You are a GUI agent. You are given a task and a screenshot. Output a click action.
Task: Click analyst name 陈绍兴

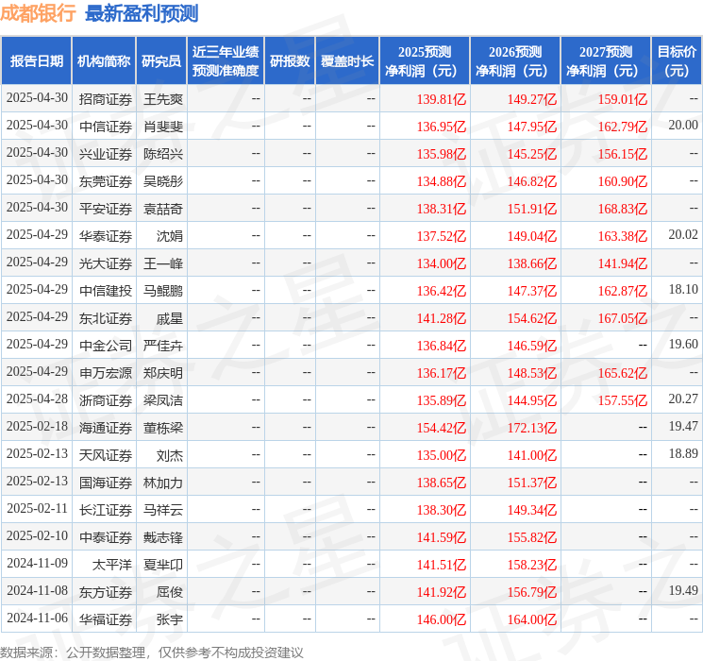coord(163,154)
